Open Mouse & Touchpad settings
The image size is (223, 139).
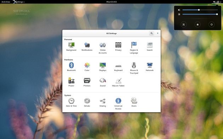[x=134, y=68]
